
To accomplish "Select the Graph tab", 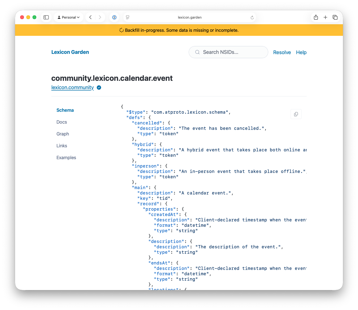I will coord(63,134).
